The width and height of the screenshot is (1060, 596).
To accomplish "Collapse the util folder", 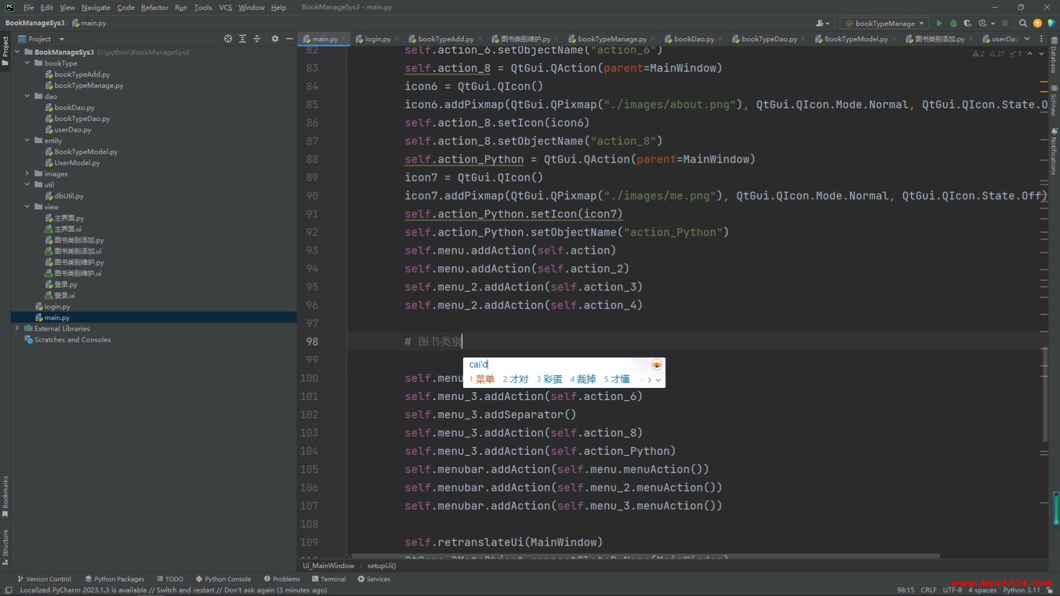I will click(x=27, y=184).
